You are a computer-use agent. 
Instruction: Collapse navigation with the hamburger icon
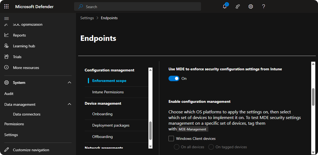(7, 18)
